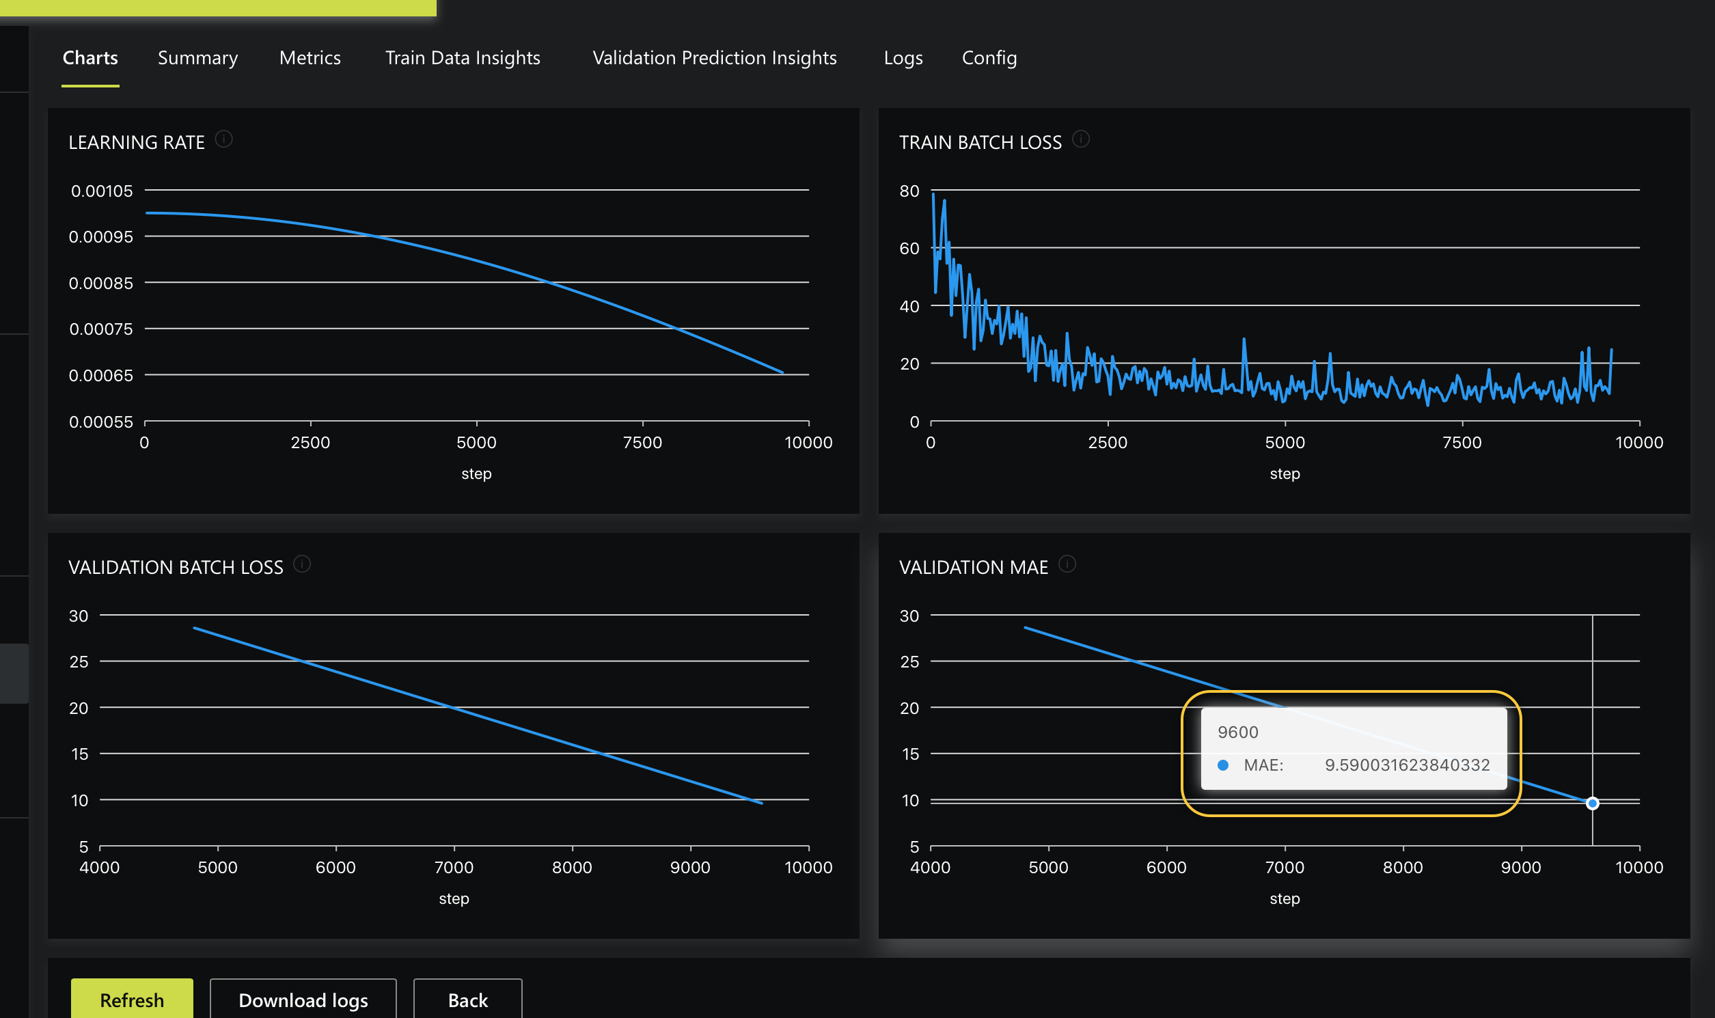Open the Metrics tab

[x=310, y=57]
